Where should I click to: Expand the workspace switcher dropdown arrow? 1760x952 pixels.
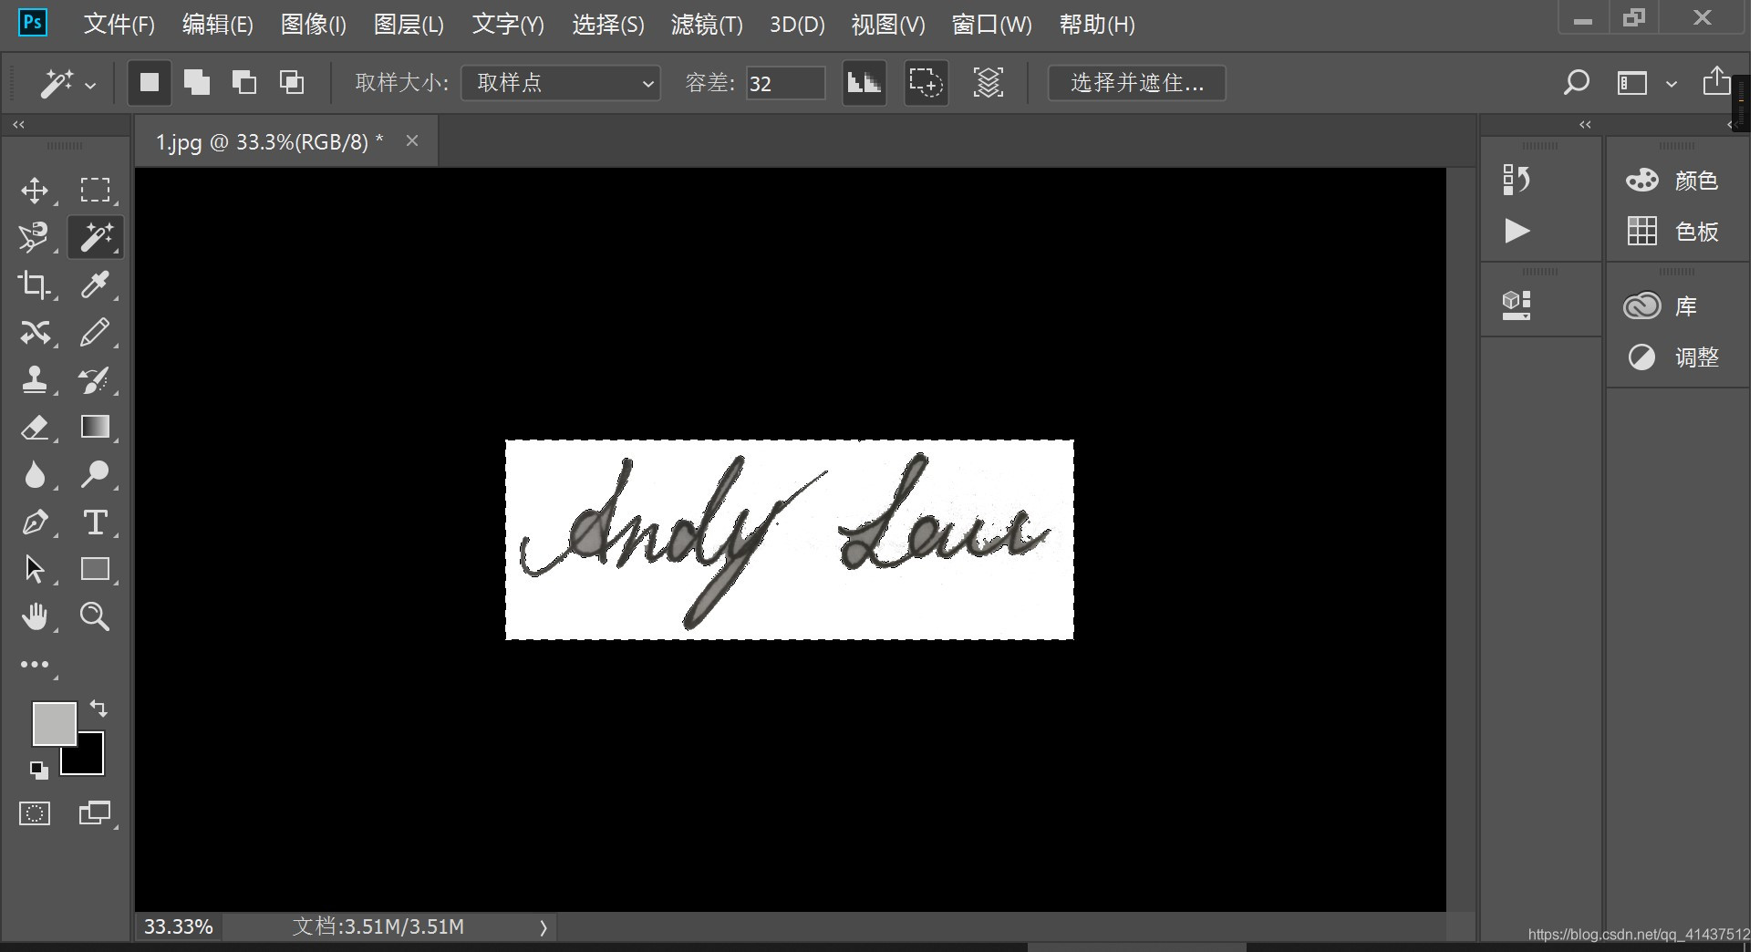(1672, 84)
